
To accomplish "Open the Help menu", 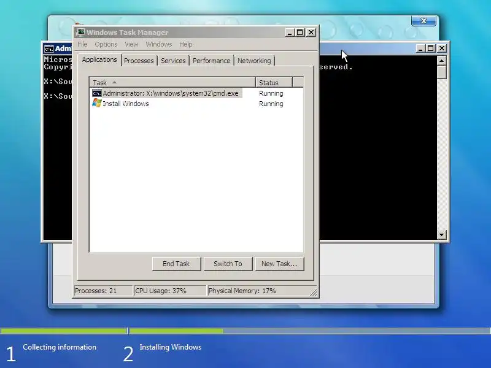I will pos(186,44).
